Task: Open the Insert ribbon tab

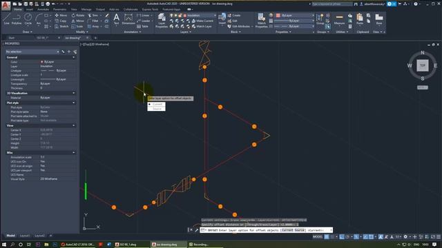Action: (29, 9)
